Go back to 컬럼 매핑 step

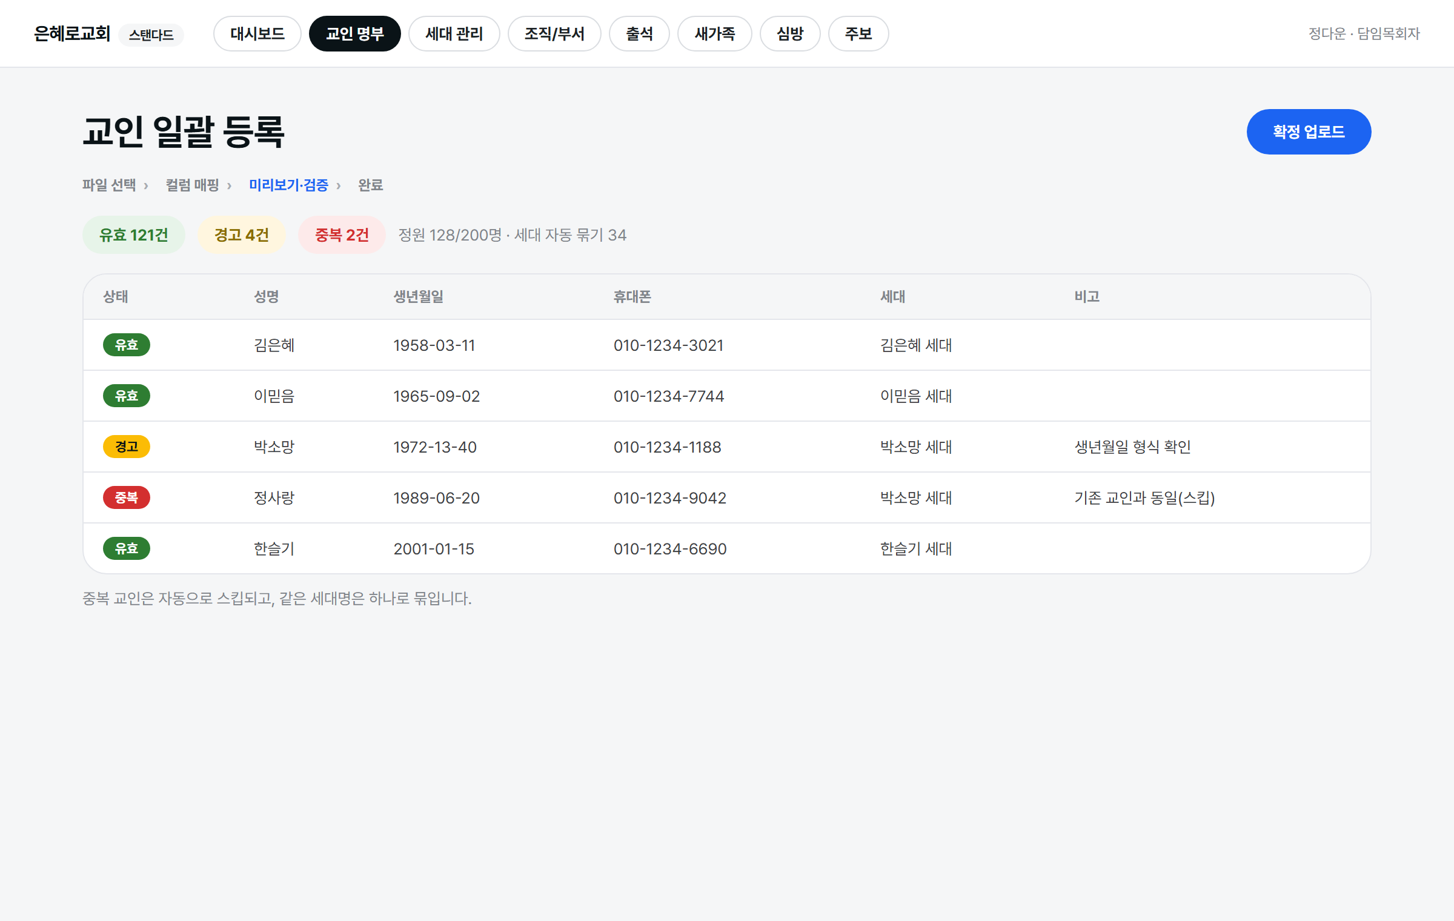pos(192,185)
